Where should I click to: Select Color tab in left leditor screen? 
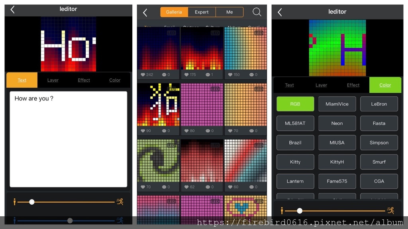(115, 80)
